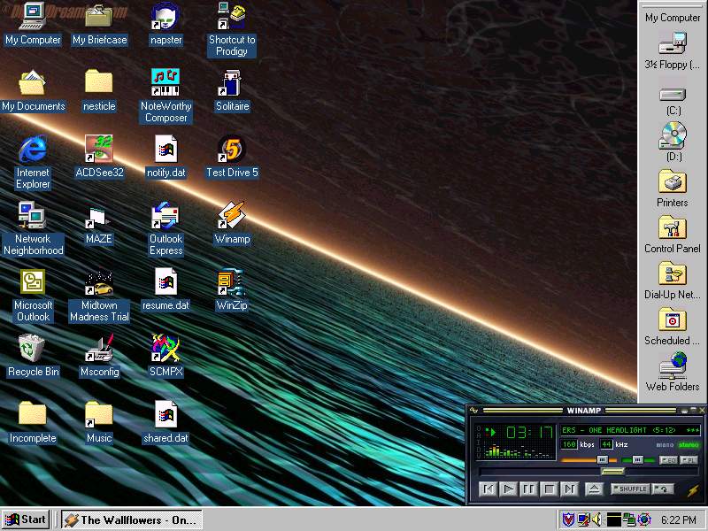
Task: Open the Winamp desktop shortcut
Action: [232, 216]
